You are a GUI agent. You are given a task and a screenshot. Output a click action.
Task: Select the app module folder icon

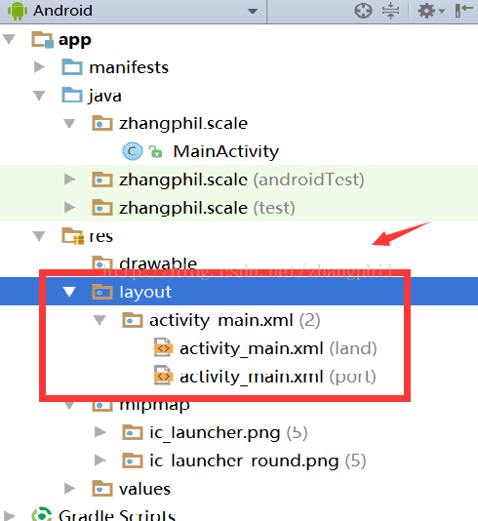coord(42,39)
